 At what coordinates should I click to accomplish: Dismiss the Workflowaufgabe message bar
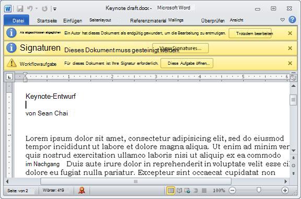[x=290, y=63]
